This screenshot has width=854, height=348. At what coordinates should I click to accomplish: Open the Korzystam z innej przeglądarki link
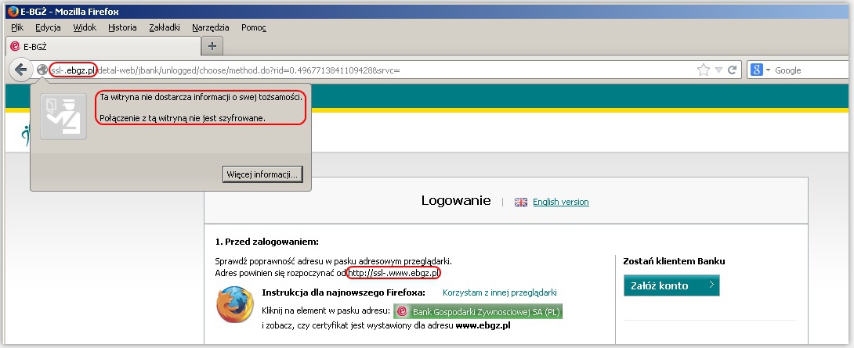point(499,292)
